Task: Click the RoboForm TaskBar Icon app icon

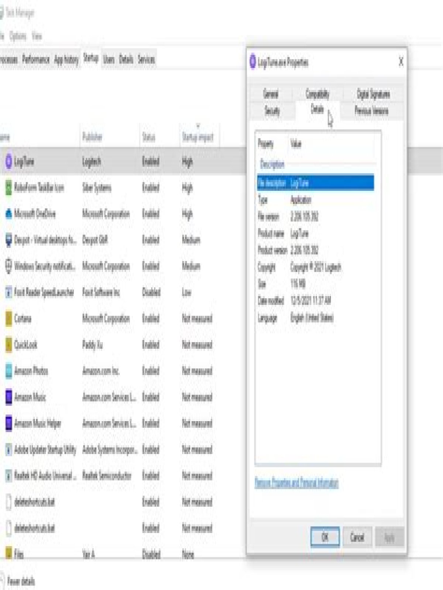Action: click(x=8, y=188)
